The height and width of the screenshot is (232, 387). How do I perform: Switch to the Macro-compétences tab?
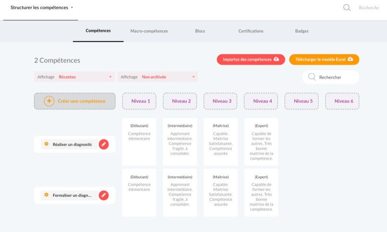(x=149, y=31)
